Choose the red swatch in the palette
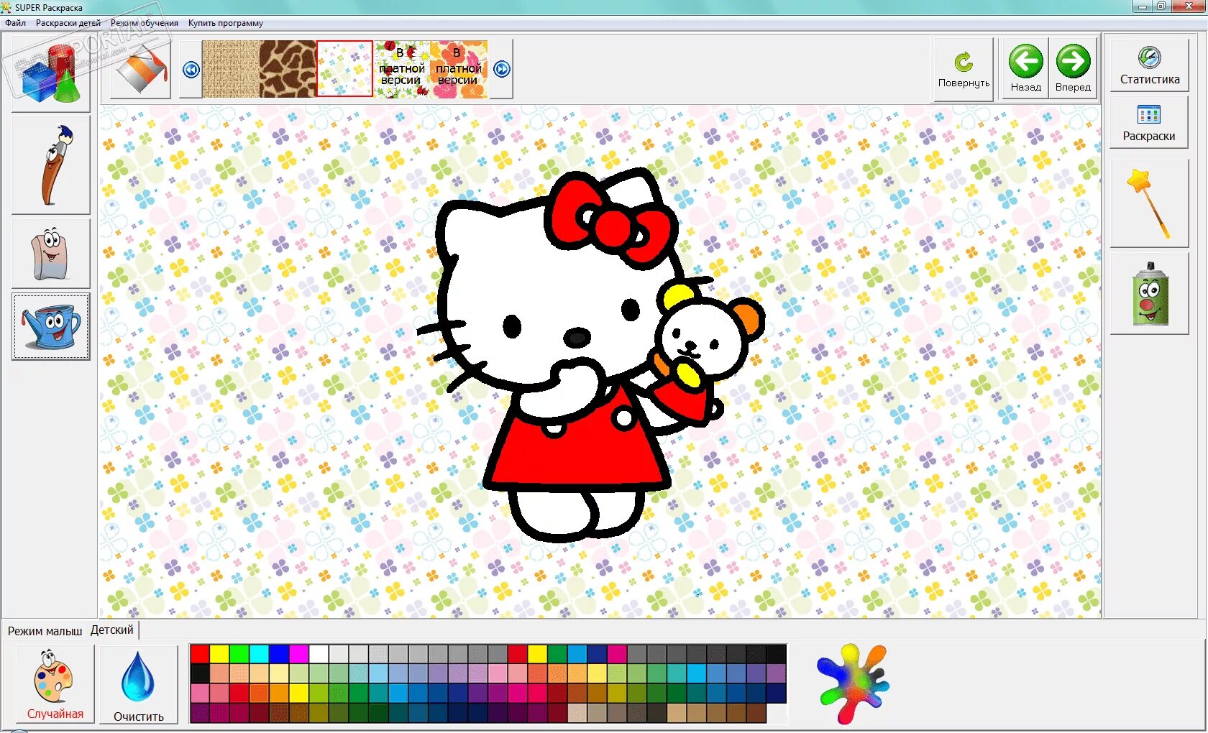 click(200, 654)
